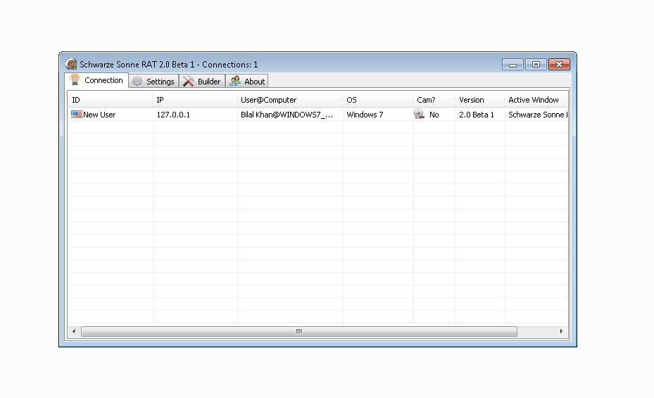Select the 127.0.0.1 IP cell
Image resolution: width=654 pixels, height=398 pixels.
(173, 115)
